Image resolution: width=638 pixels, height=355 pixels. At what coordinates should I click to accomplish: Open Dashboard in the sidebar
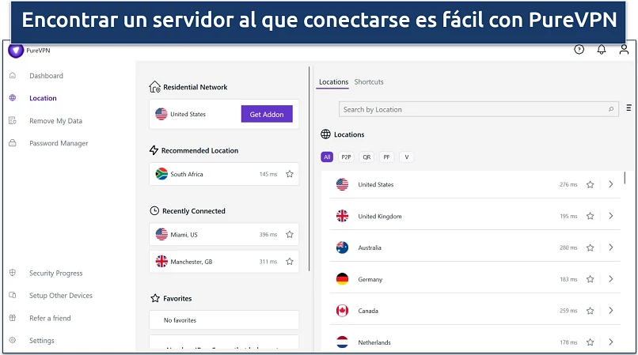click(x=46, y=76)
